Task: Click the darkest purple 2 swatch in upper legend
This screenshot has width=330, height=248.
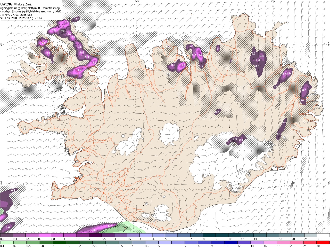Action: tap(95, 235)
